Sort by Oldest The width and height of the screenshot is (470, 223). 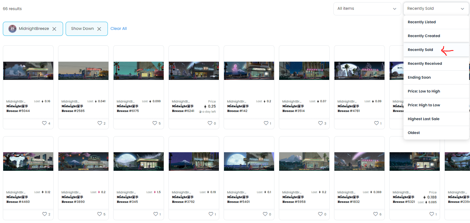pyautogui.click(x=436, y=133)
